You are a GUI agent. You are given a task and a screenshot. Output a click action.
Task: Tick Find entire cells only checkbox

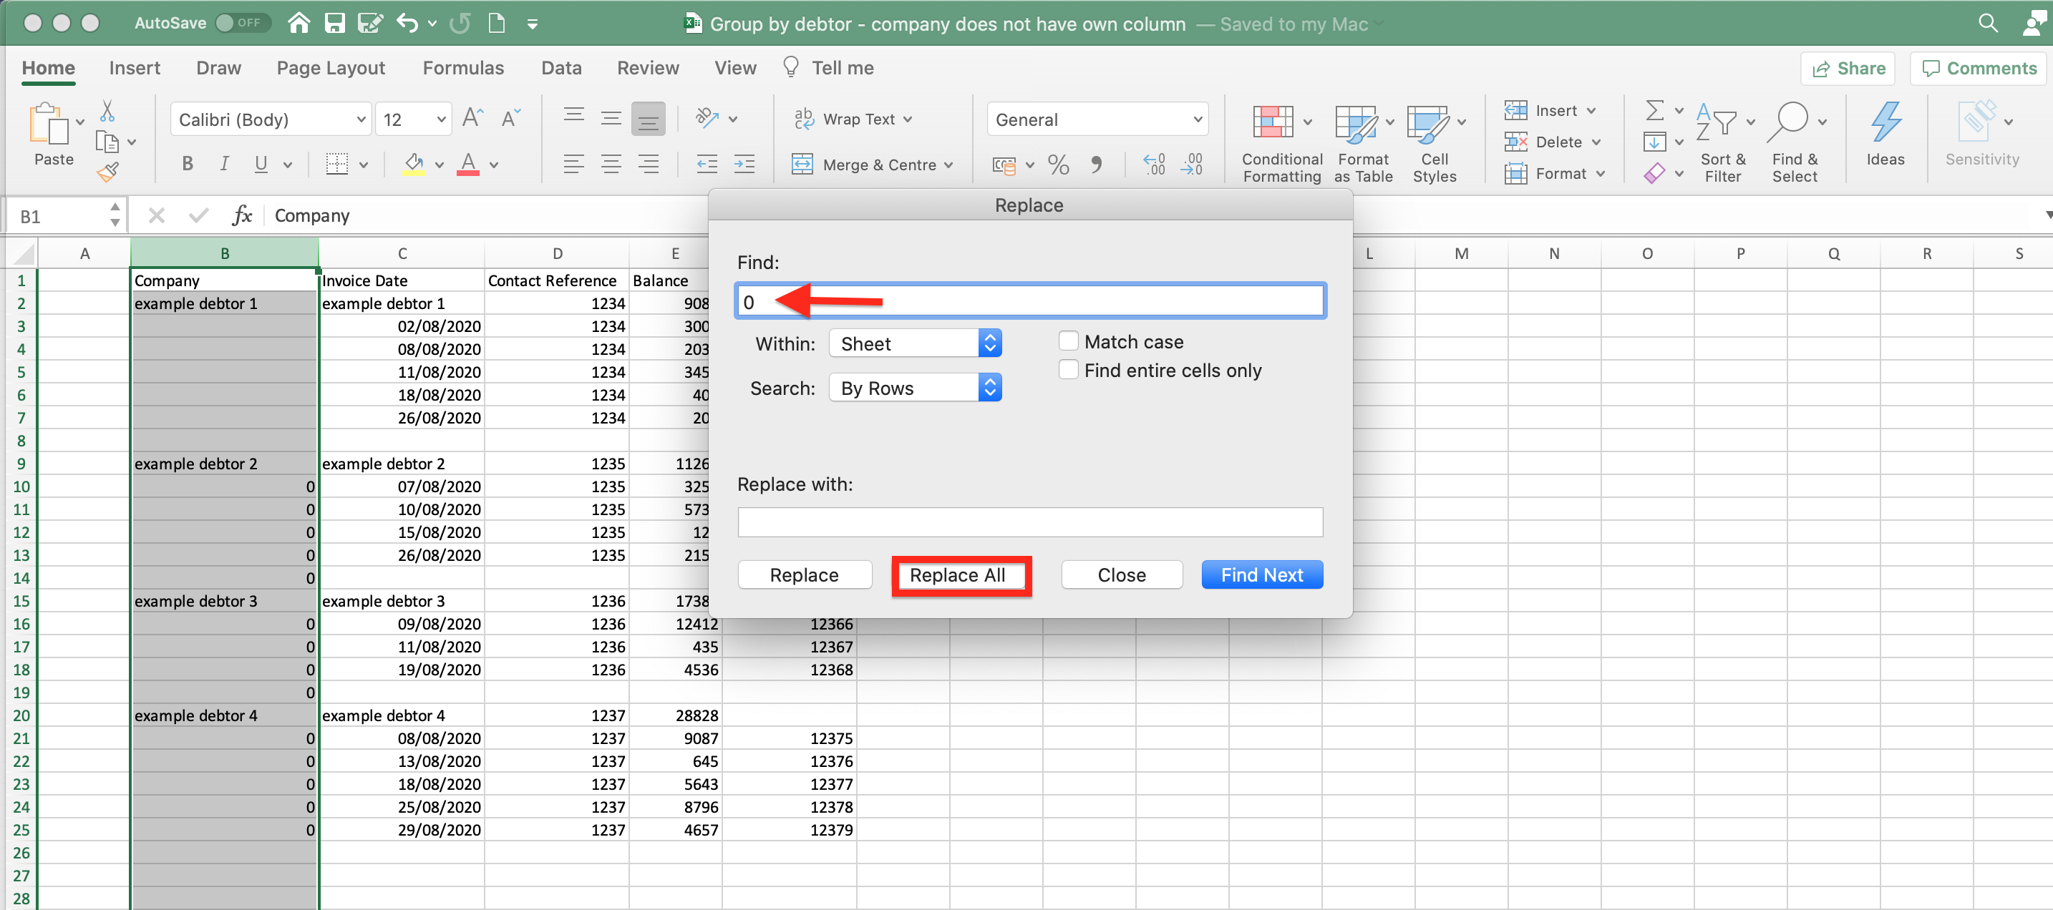(1068, 370)
